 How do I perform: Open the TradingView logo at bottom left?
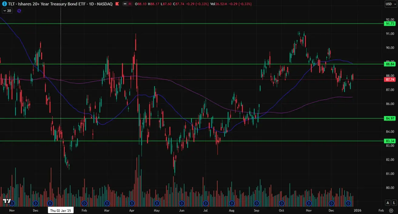(7, 201)
